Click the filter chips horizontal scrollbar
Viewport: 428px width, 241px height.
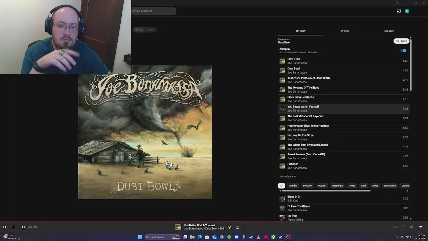tap(326, 191)
